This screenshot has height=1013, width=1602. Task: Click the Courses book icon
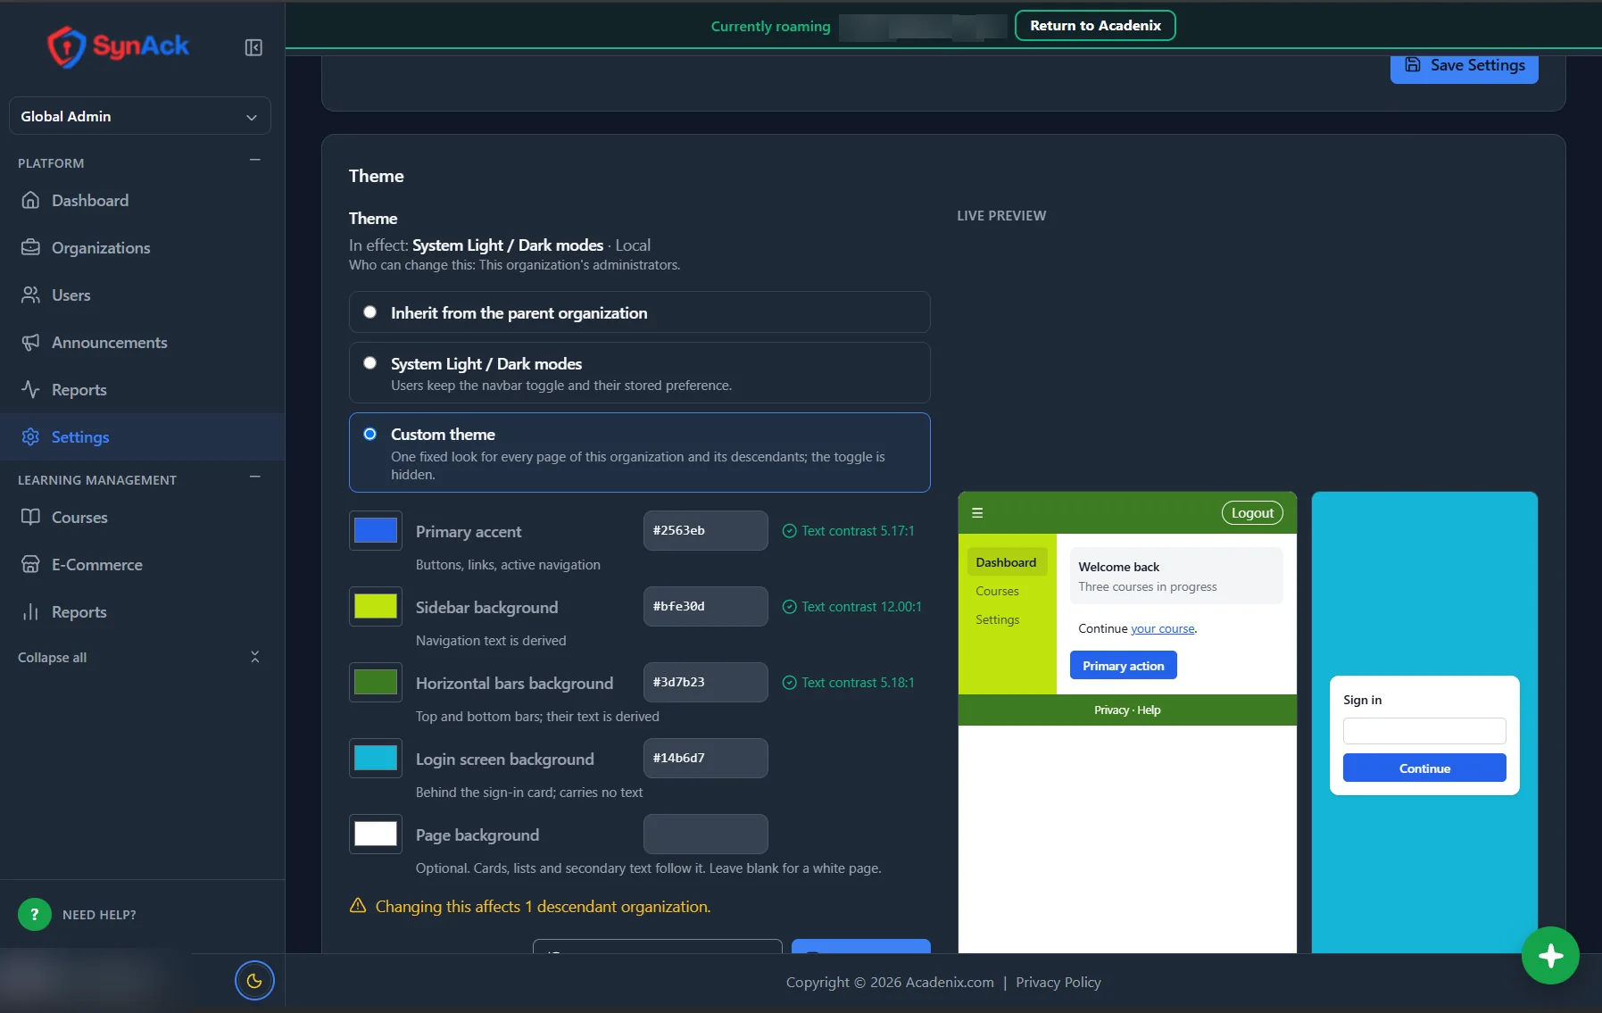coord(30,517)
